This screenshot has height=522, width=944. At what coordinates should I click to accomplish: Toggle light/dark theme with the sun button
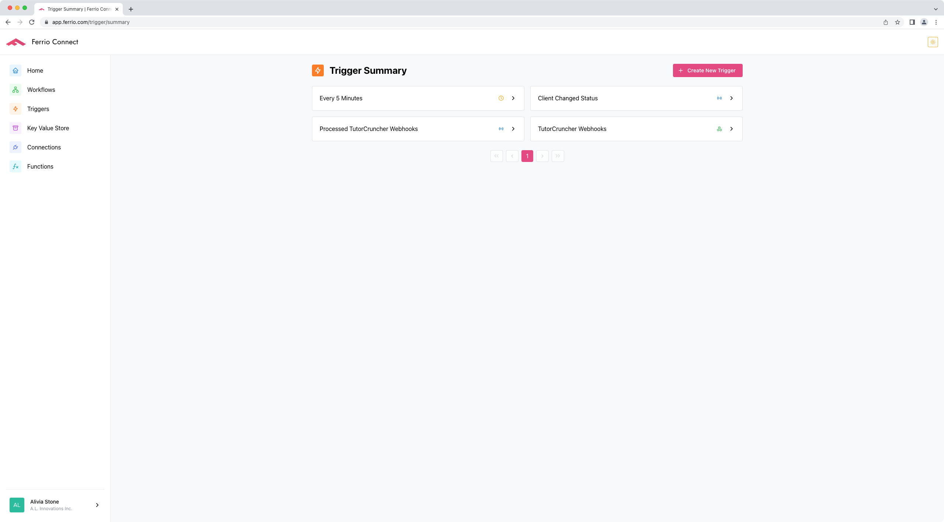pyautogui.click(x=933, y=42)
